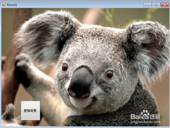The height and width of the screenshot is (128, 170).
Task: Select the Form1 title text
Action: pos(12,5)
